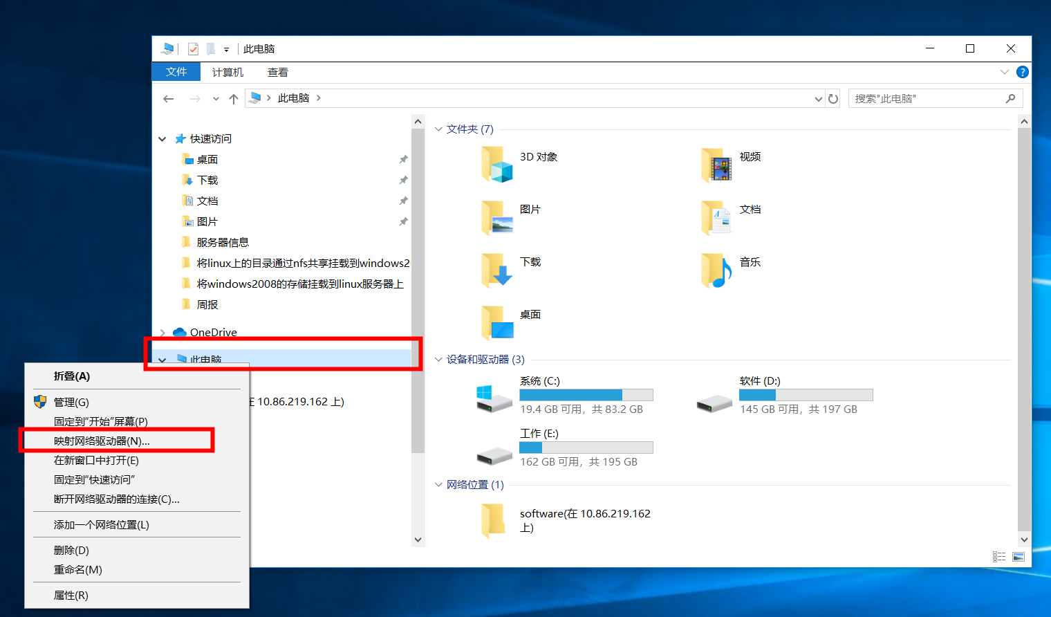Open Properties from the Quick Access Toolbar

click(192, 48)
